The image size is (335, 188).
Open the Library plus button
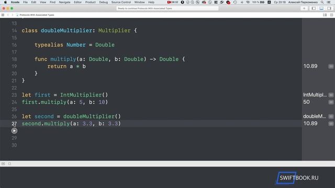tap(304, 8)
